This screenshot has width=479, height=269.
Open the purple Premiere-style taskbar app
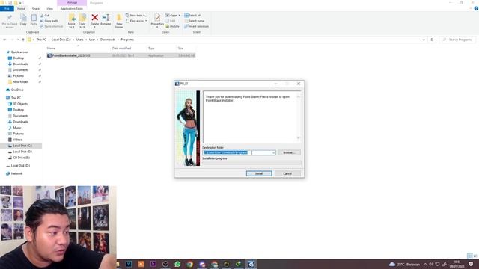click(x=153, y=264)
